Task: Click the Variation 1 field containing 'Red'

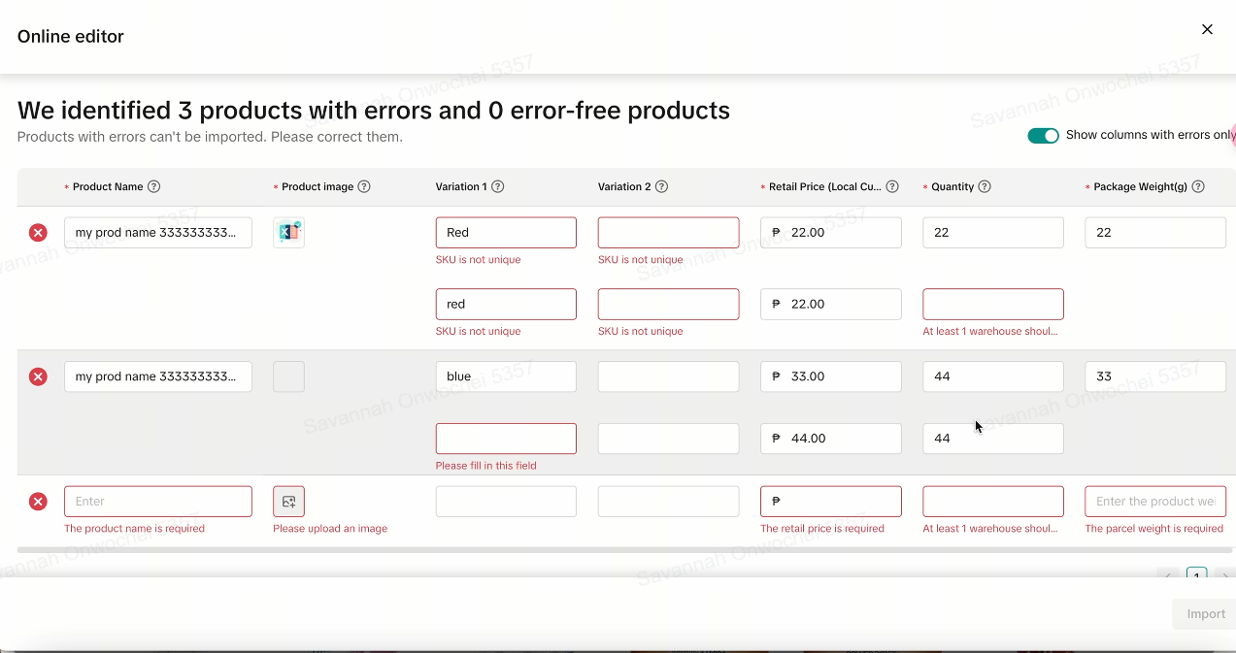Action: (x=506, y=233)
